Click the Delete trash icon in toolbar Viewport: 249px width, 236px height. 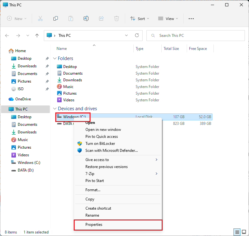coord(117,19)
